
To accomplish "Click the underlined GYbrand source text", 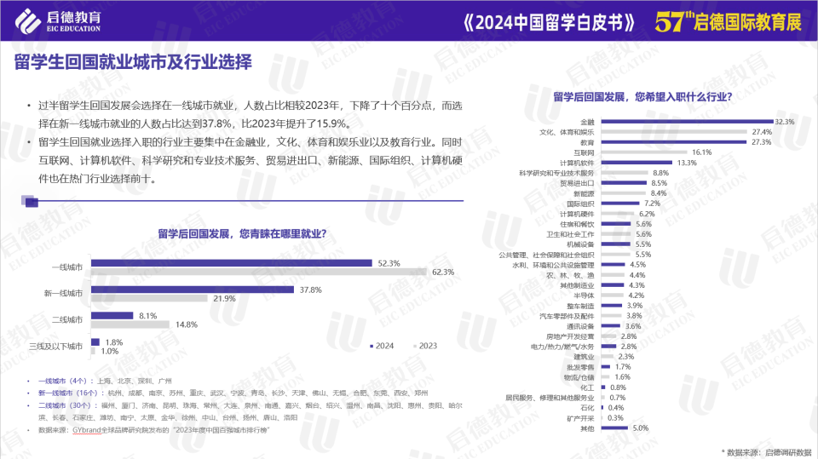I will 87,430.
